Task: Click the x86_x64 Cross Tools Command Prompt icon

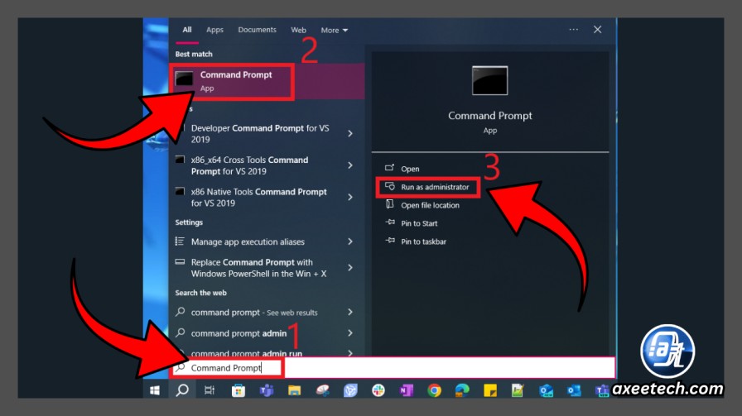Action: [180, 160]
